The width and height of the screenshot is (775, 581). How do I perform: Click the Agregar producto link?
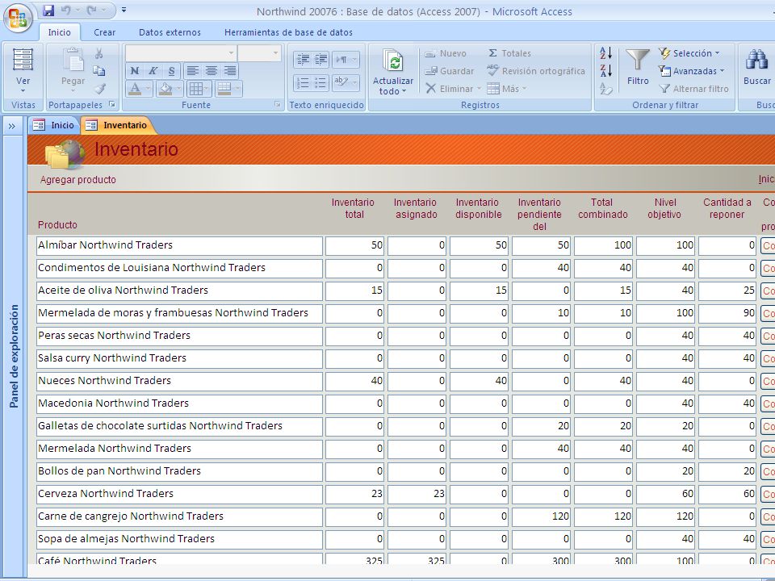[x=78, y=180]
